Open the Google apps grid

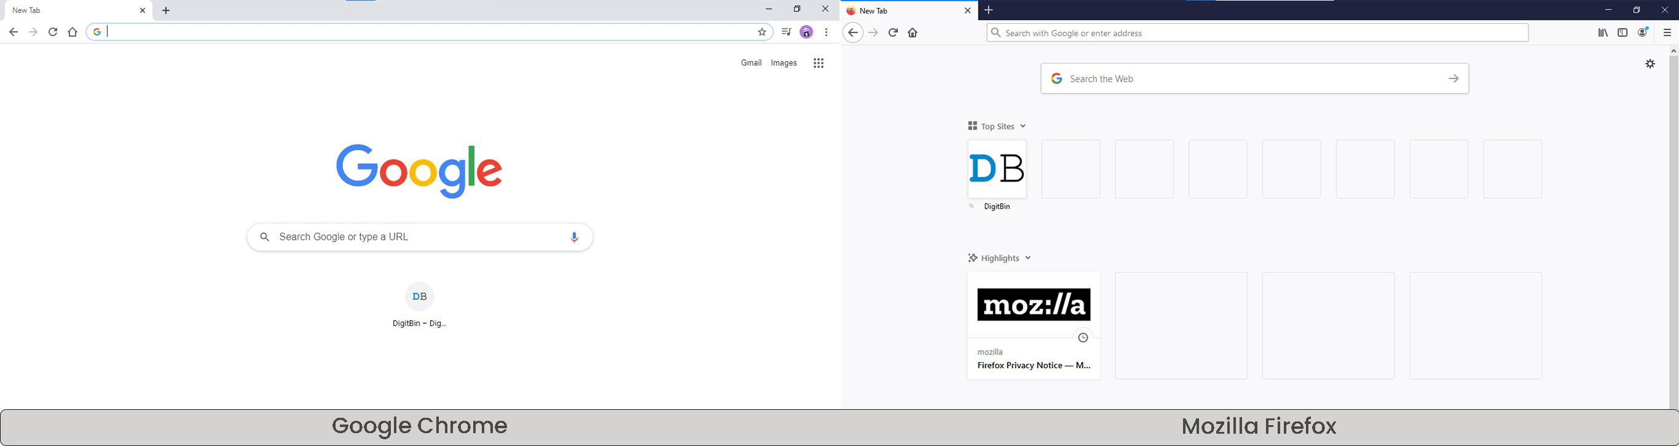click(x=819, y=63)
